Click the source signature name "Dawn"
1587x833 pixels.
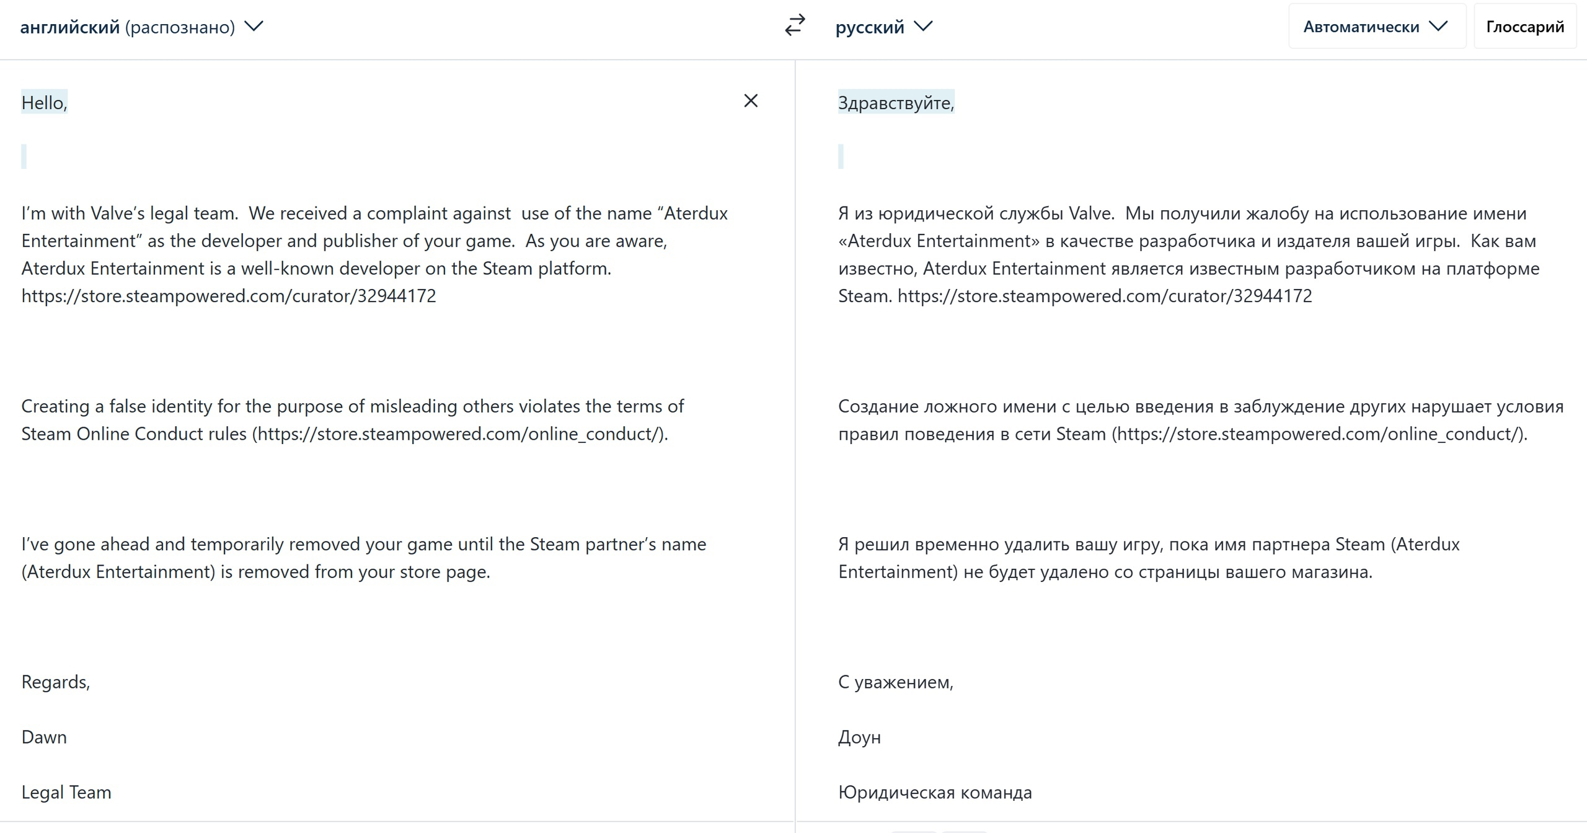[x=44, y=737]
